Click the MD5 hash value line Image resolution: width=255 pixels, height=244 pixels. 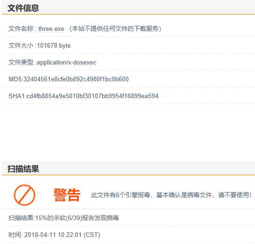click(69, 79)
